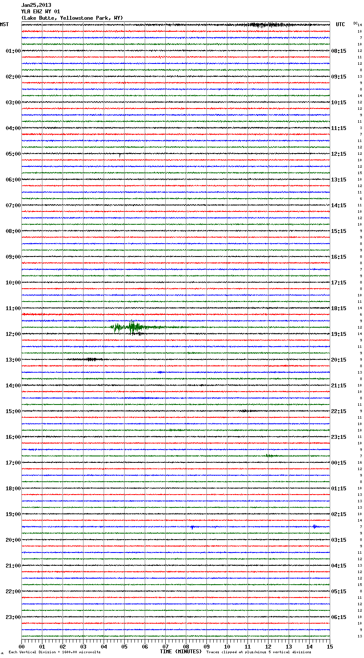Click the 14:15 UTC time label
The width and height of the screenshot is (364, 658).
point(339,205)
